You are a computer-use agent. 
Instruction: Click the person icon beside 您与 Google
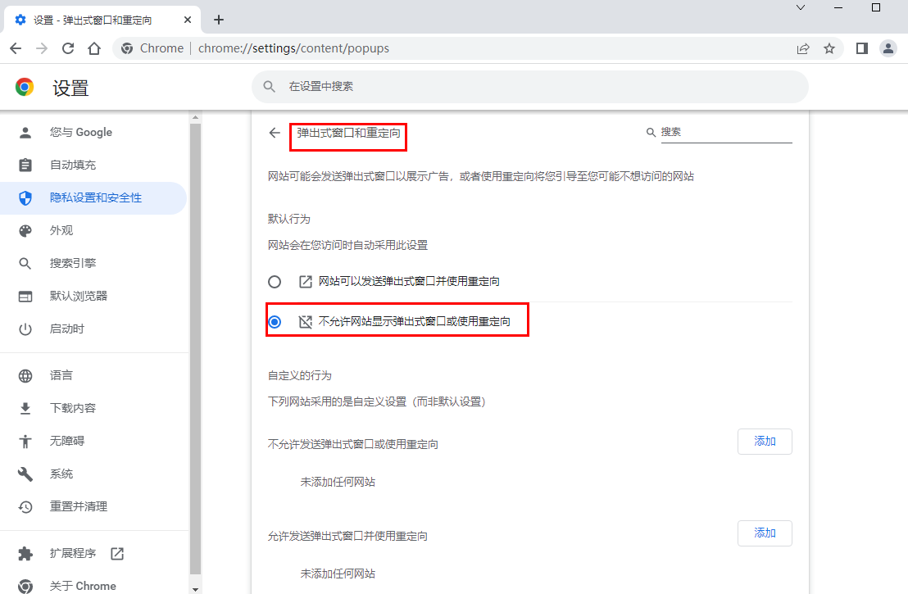pos(25,133)
